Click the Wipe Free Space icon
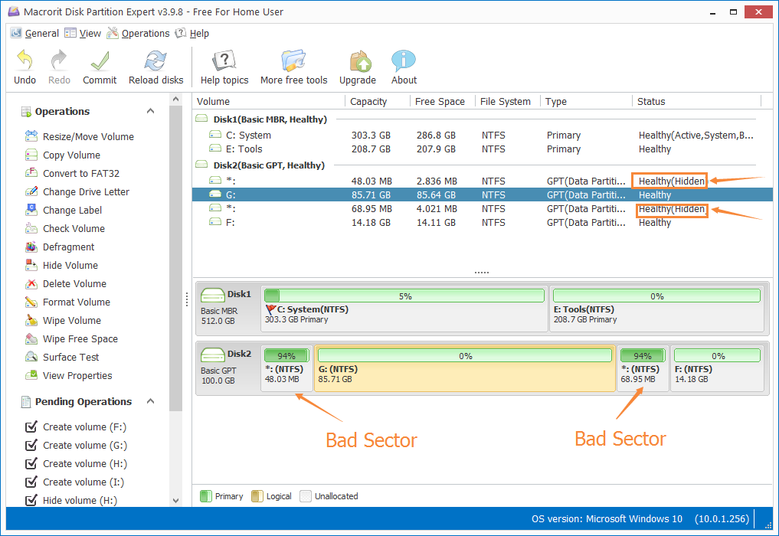Image resolution: width=779 pixels, height=536 pixels. pyautogui.click(x=31, y=338)
